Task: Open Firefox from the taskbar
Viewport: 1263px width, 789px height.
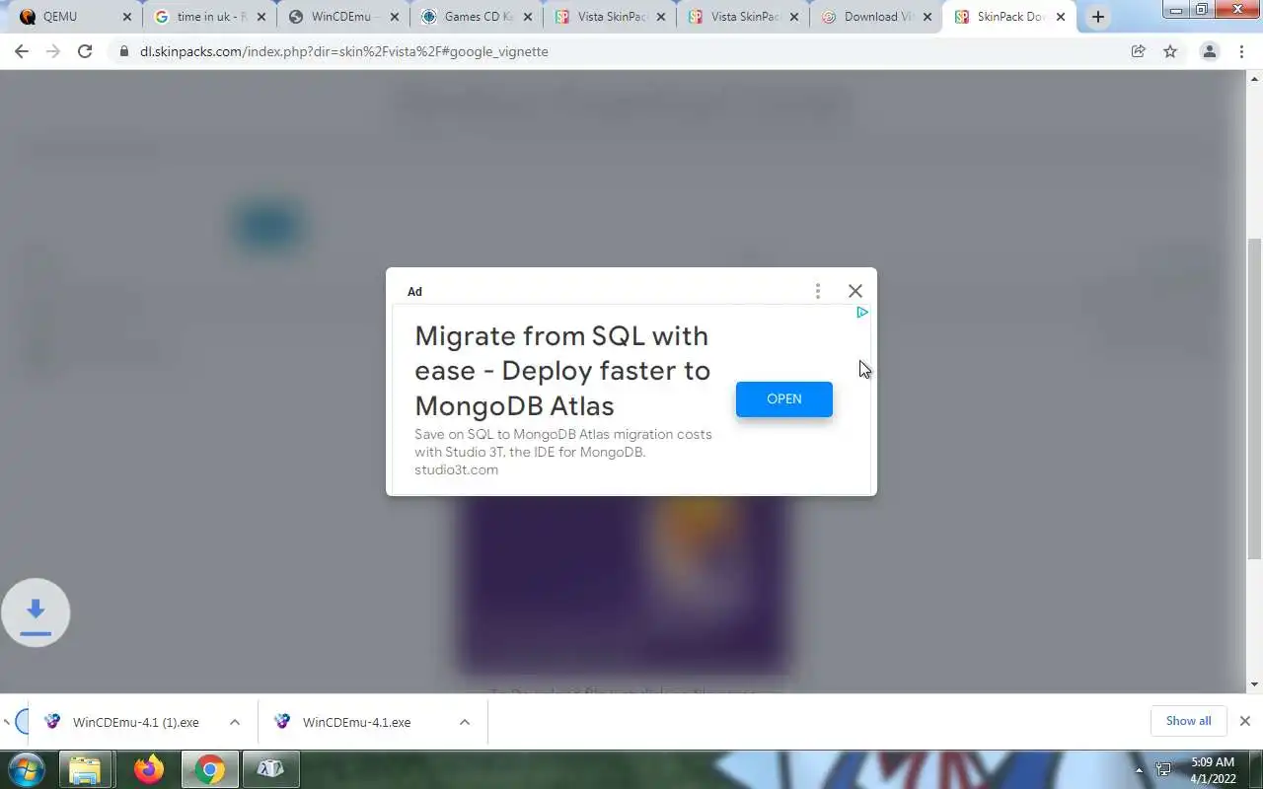Action: [x=149, y=769]
